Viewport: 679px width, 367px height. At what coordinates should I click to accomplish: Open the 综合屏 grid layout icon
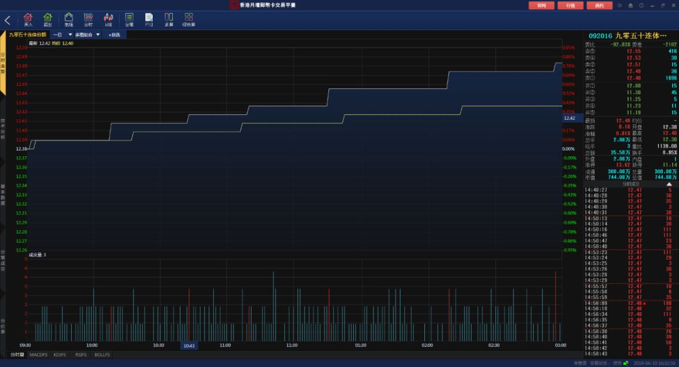tap(189, 19)
